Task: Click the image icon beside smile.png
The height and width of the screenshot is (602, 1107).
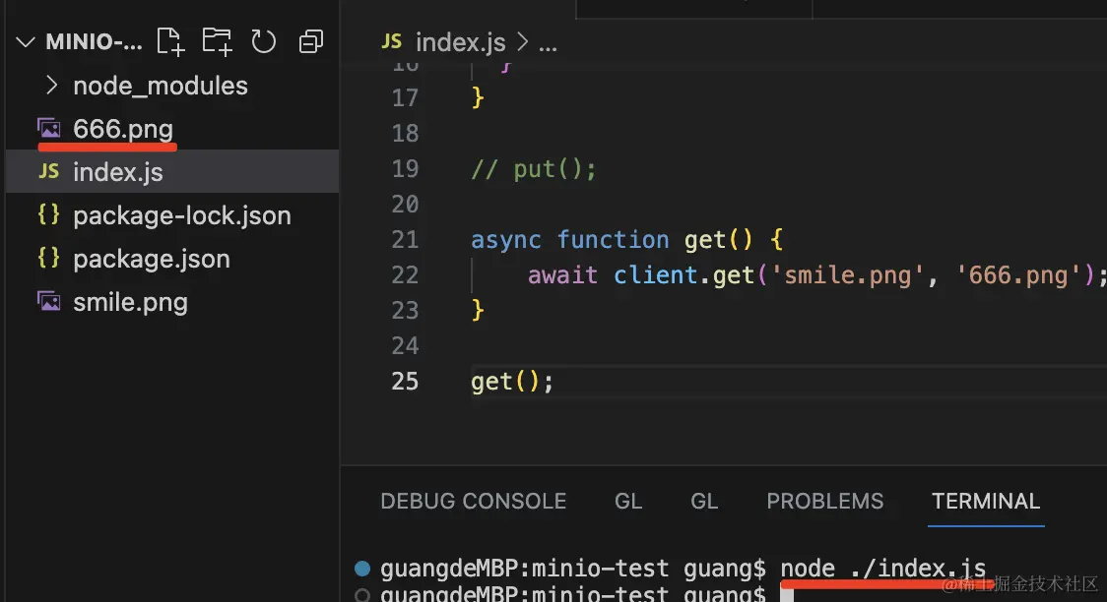Action: coord(48,302)
